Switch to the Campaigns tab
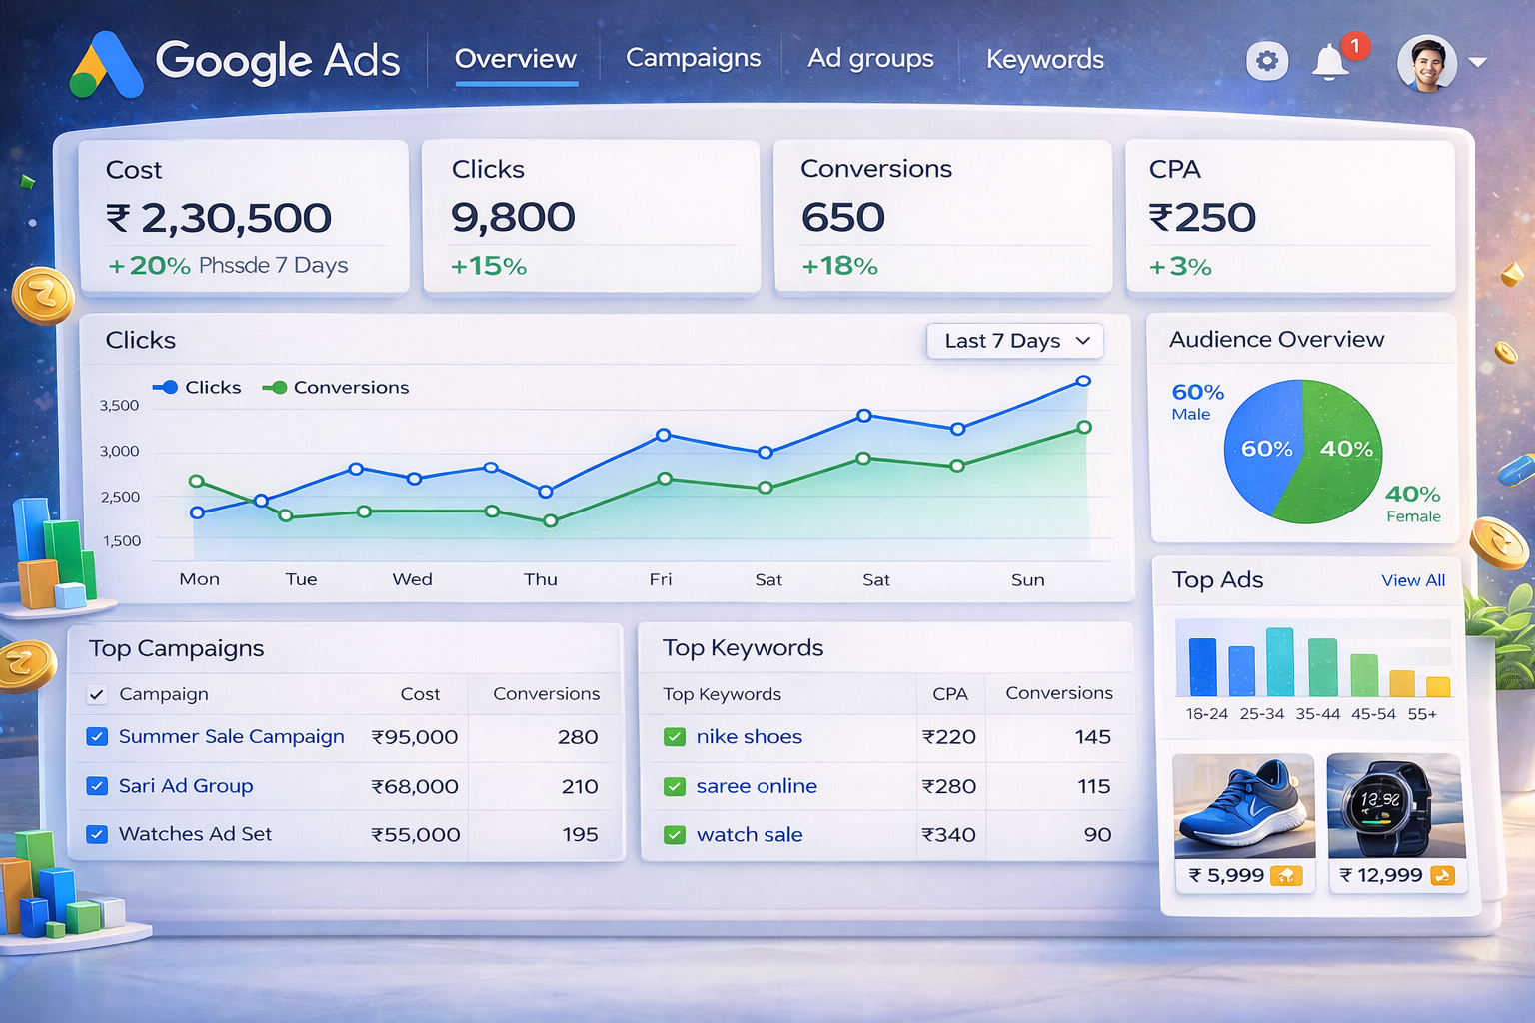This screenshot has width=1535, height=1023. (x=693, y=59)
